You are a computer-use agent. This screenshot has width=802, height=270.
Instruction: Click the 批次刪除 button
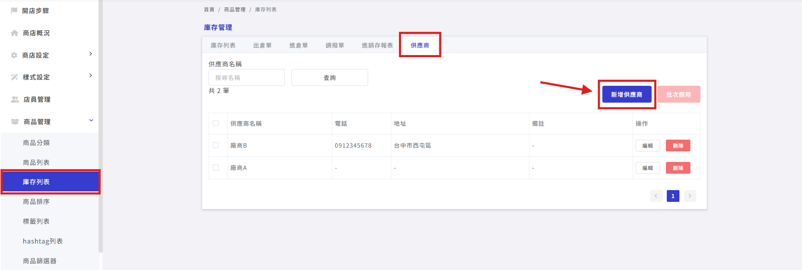[679, 94]
